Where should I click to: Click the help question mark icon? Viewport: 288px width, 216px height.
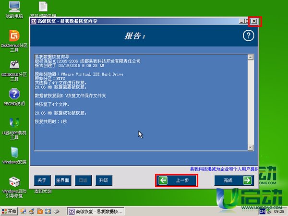pyautogui.click(x=248, y=36)
